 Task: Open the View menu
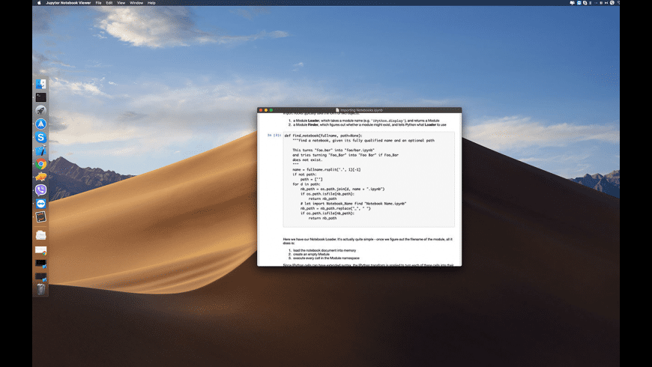pyautogui.click(x=121, y=3)
